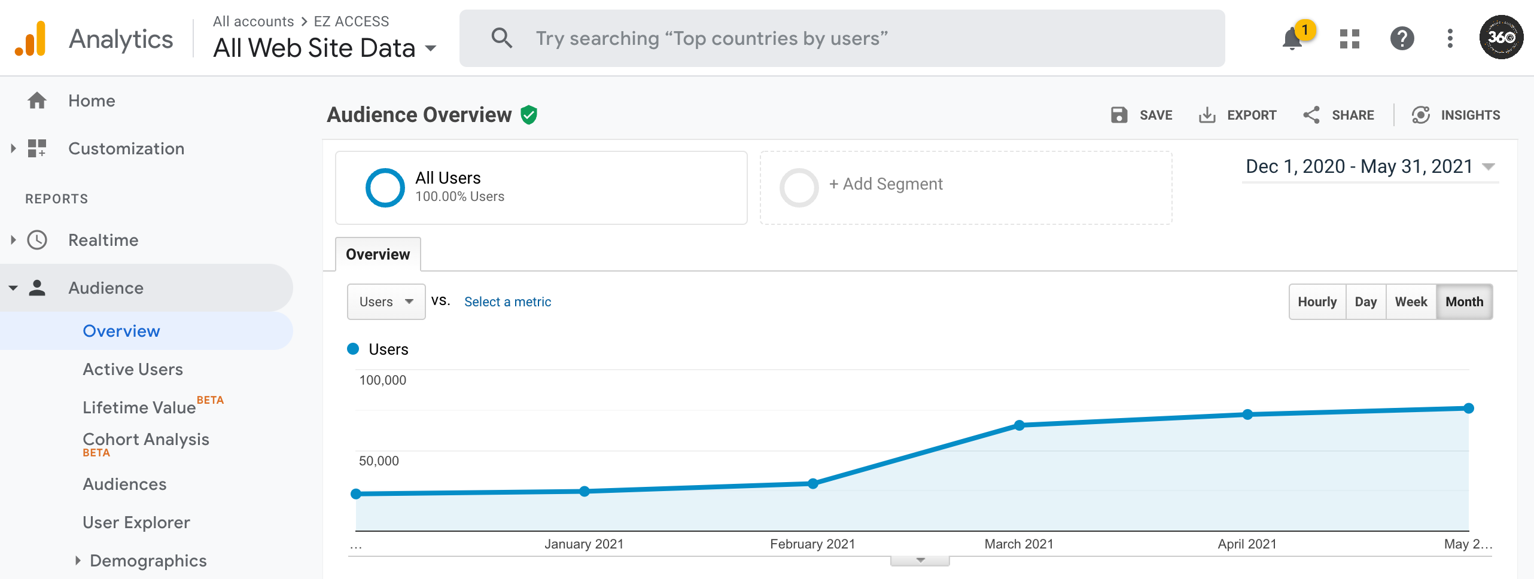Click the Save floppy disk icon
The width and height of the screenshot is (1534, 579).
coord(1119,115)
